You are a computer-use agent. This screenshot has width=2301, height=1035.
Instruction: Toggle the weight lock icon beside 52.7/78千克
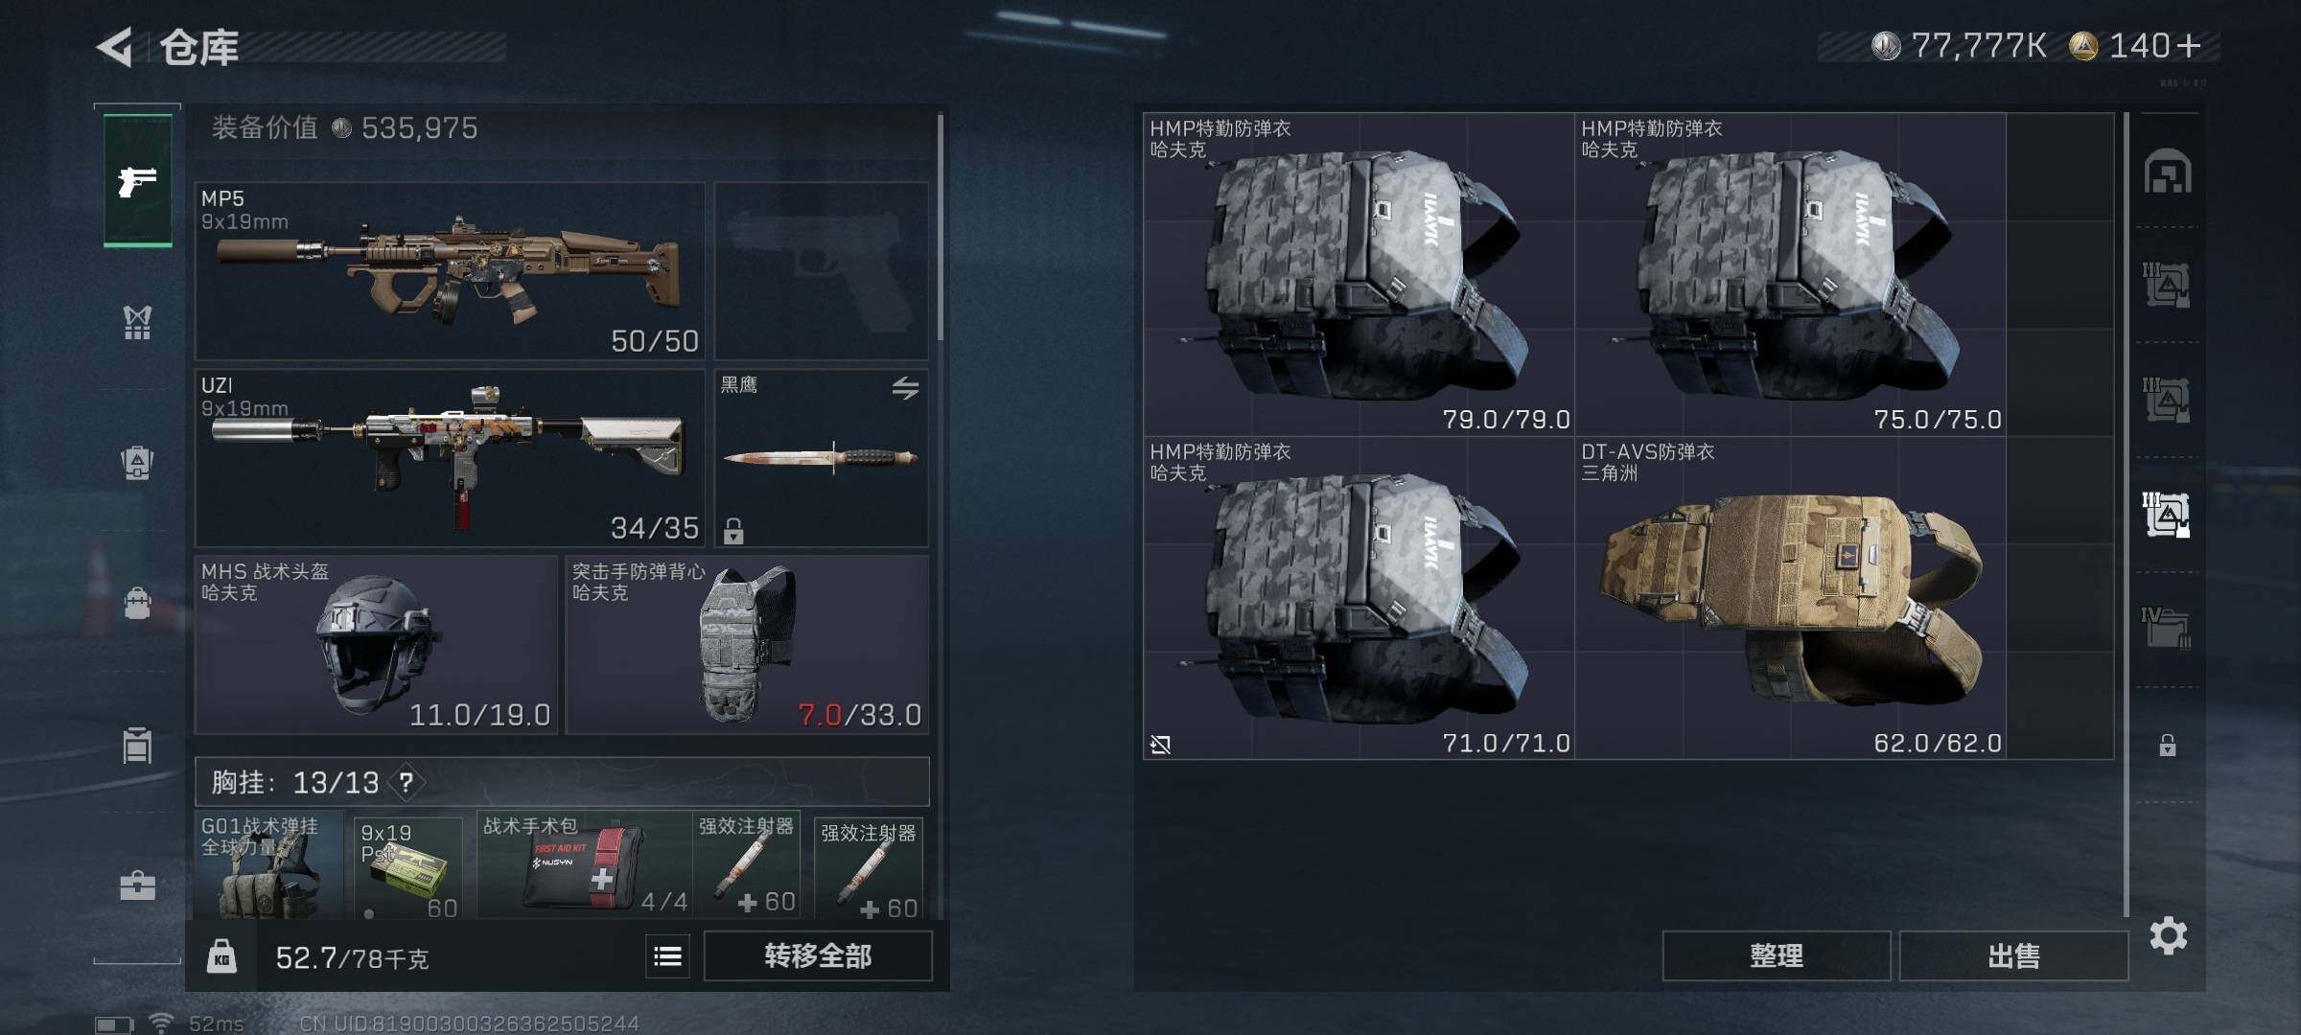click(x=221, y=956)
